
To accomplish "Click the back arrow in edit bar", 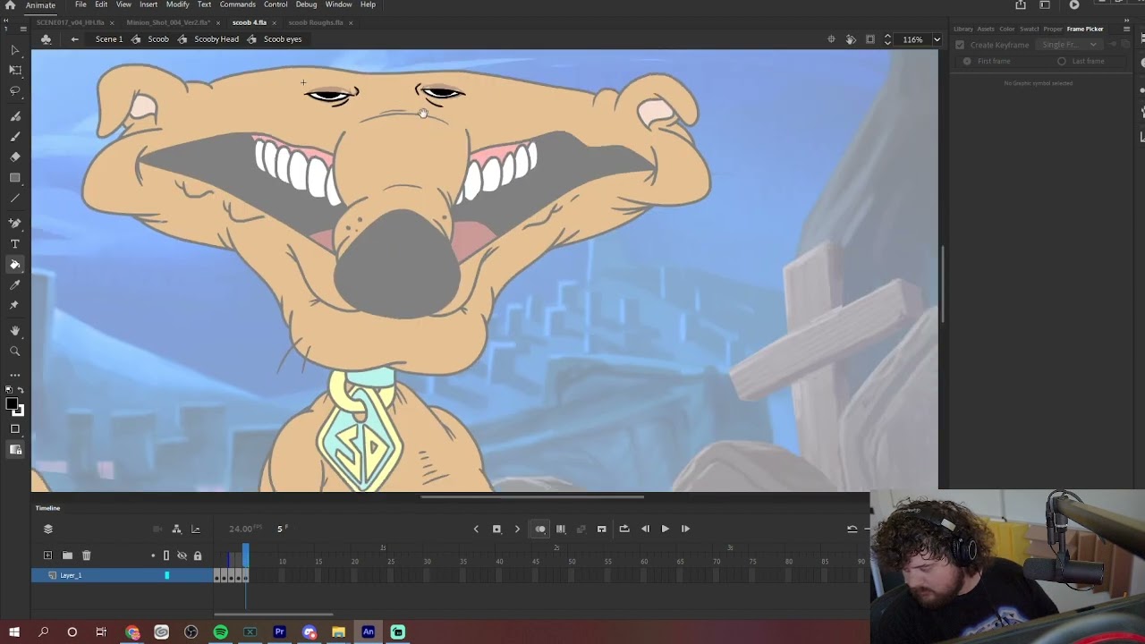I will 75,39.
